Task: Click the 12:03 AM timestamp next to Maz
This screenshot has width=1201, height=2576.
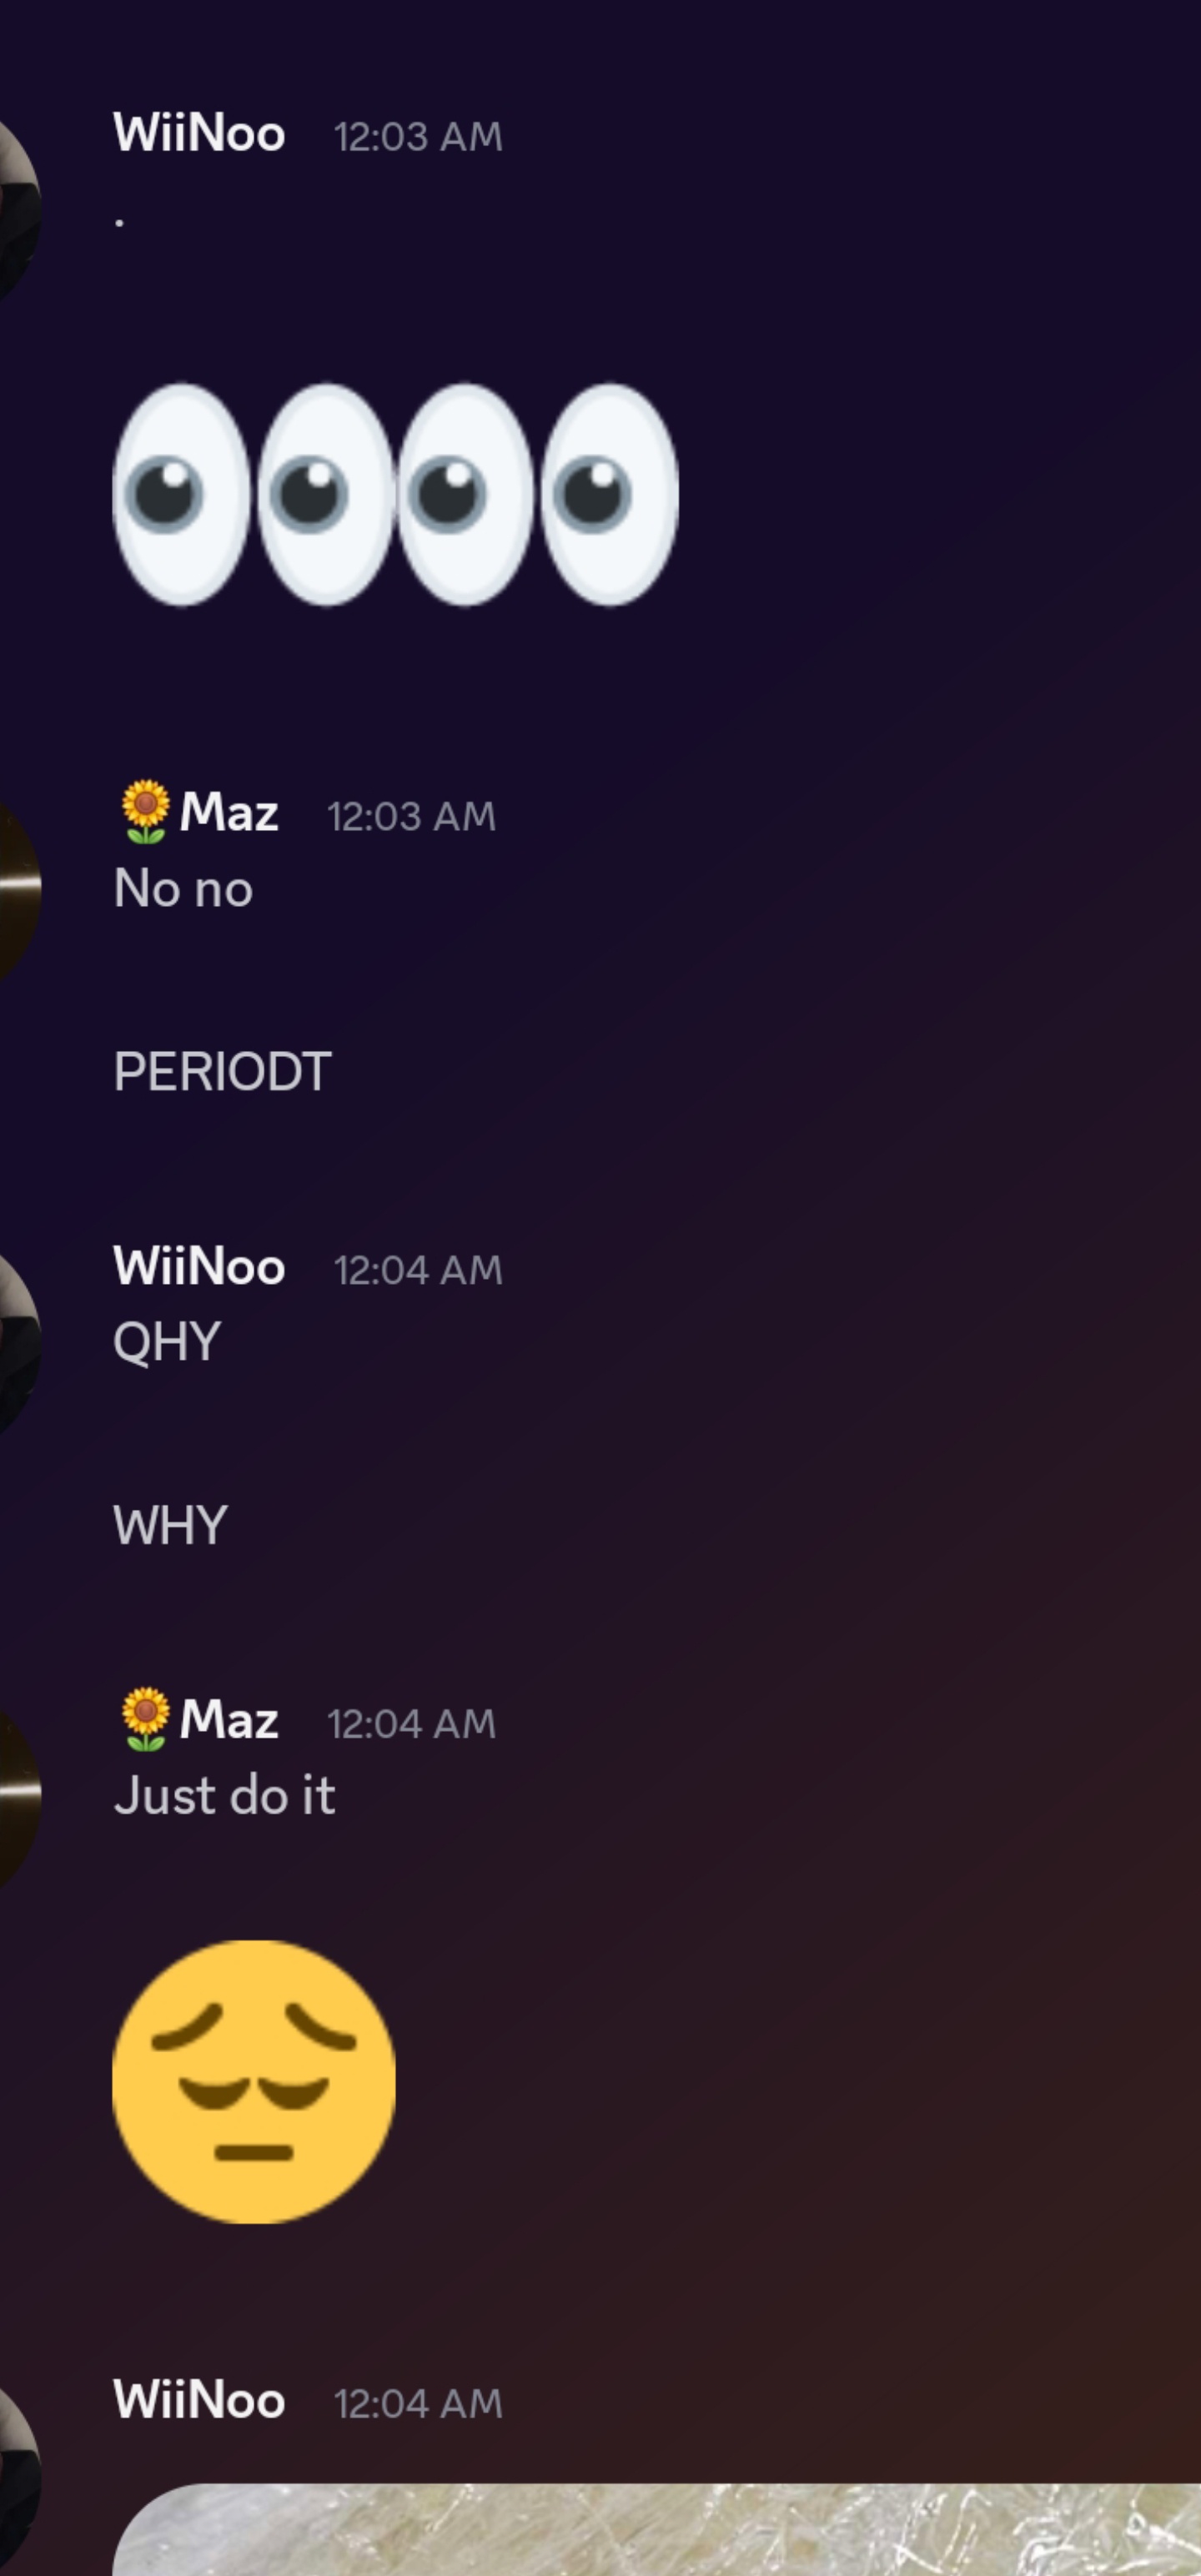Action: pyautogui.click(x=411, y=816)
